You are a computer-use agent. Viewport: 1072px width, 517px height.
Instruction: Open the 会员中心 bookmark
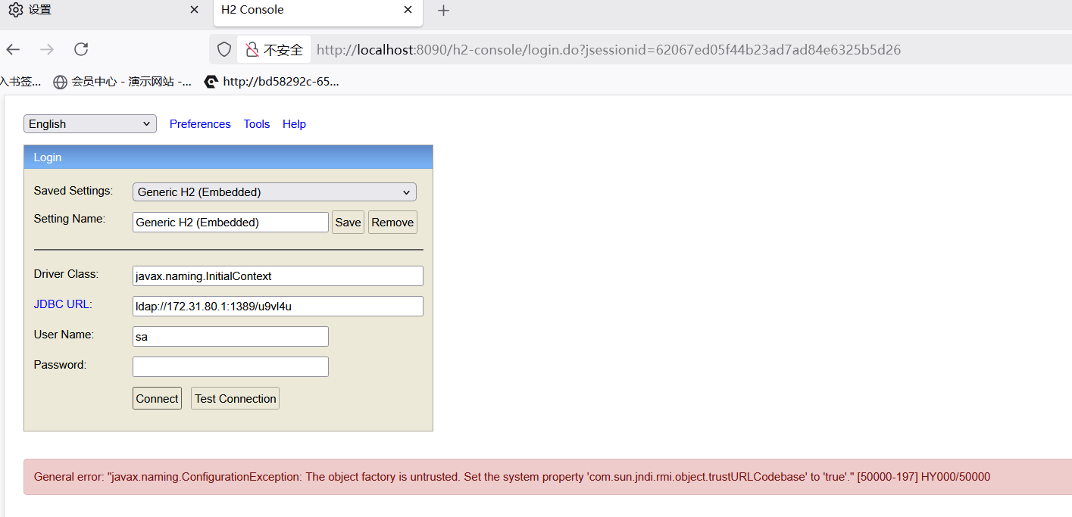pos(123,82)
